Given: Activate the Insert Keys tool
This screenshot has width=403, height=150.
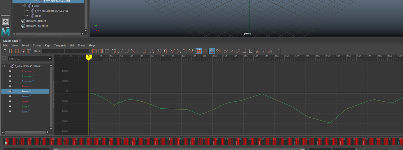Looking at the screenshot, I should [11, 51].
